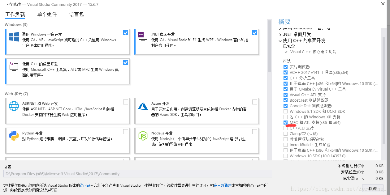Open the 许可证 link

coord(85,185)
